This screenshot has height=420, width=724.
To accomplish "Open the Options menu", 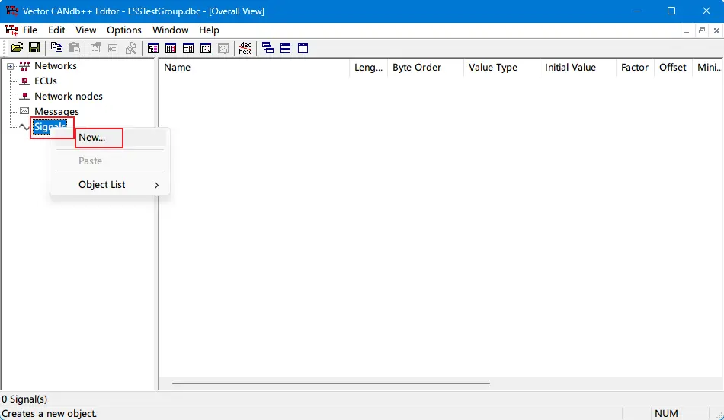I will pos(123,30).
